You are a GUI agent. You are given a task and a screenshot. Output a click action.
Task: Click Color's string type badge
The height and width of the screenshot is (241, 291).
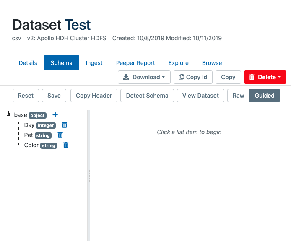pyautogui.click(x=49, y=145)
